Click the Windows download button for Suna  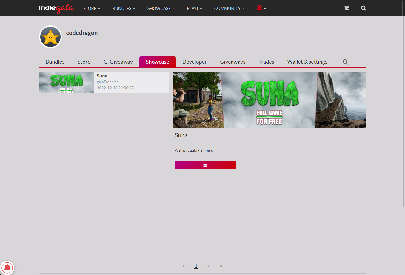click(205, 165)
